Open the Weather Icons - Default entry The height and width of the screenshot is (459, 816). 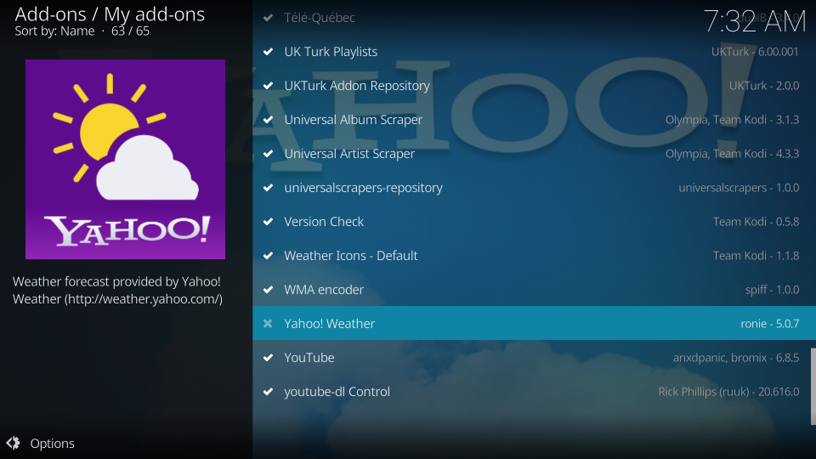(x=350, y=256)
